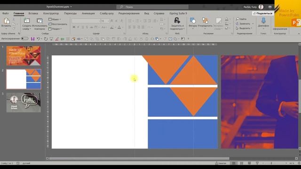Image resolution: width=301 pixels, height=169 pixels.
Task: Click the Поделиться share button
Action: point(263,14)
